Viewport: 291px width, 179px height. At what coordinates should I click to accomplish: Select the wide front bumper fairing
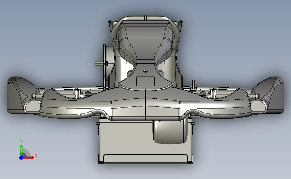click(x=146, y=104)
